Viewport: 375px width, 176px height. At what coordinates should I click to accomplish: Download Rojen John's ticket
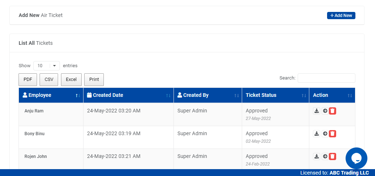[x=317, y=156]
